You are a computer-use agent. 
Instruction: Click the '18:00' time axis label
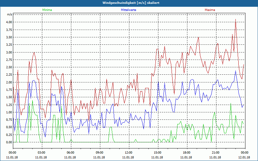pyautogui.click(x=186, y=153)
